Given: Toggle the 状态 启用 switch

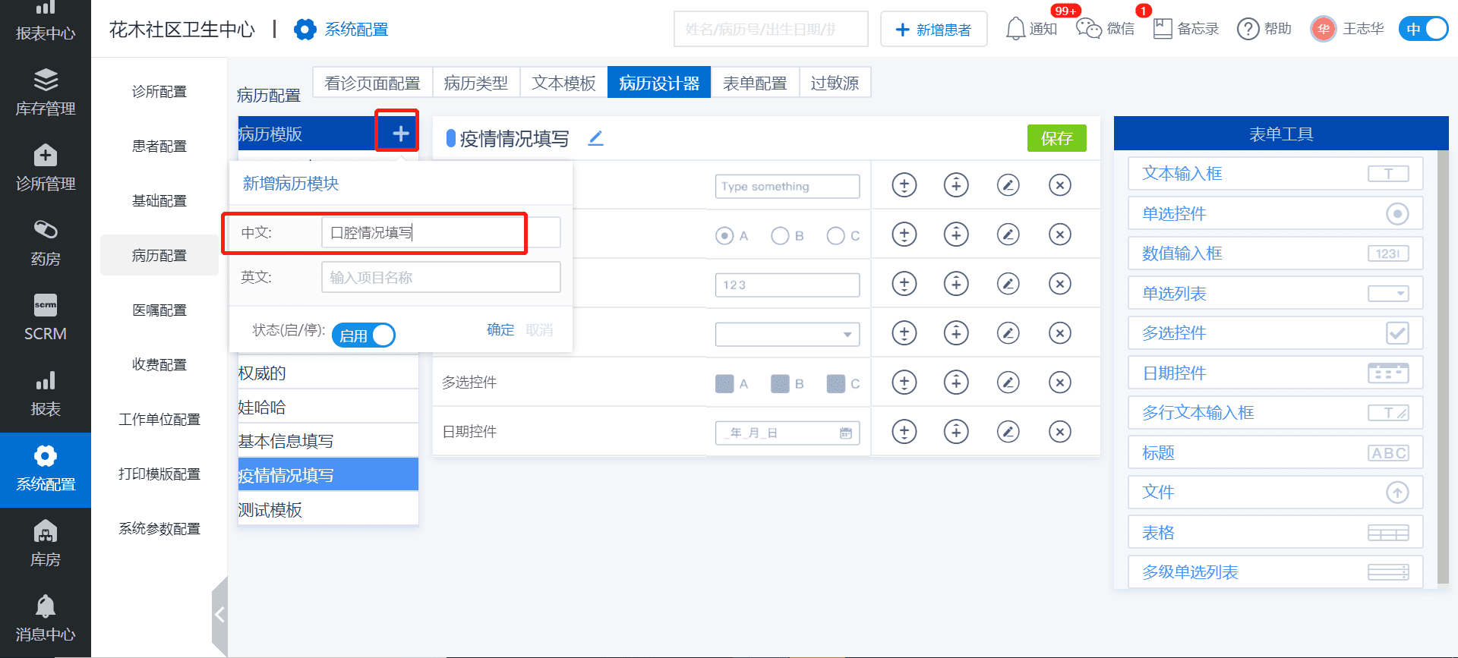Looking at the screenshot, I should (364, 335).
